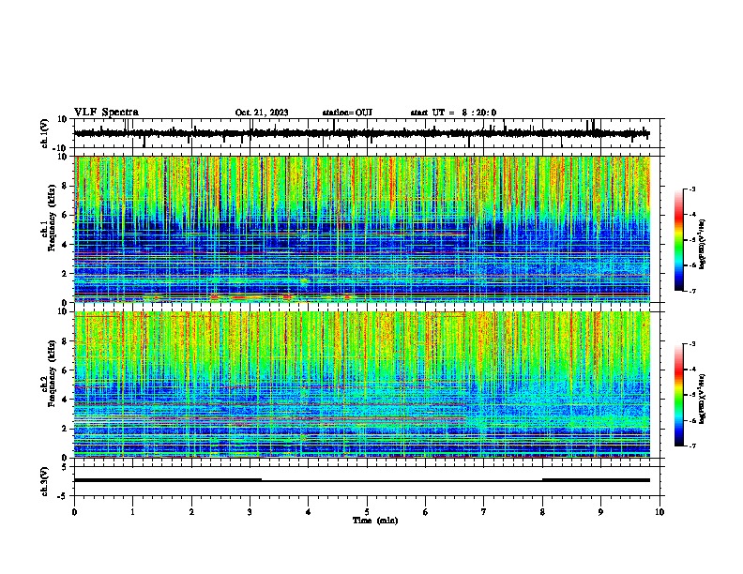The width and height of the screenshot is (743, 574).
Task: Click the '10' tick on the time axis
Action: point(660,512)
